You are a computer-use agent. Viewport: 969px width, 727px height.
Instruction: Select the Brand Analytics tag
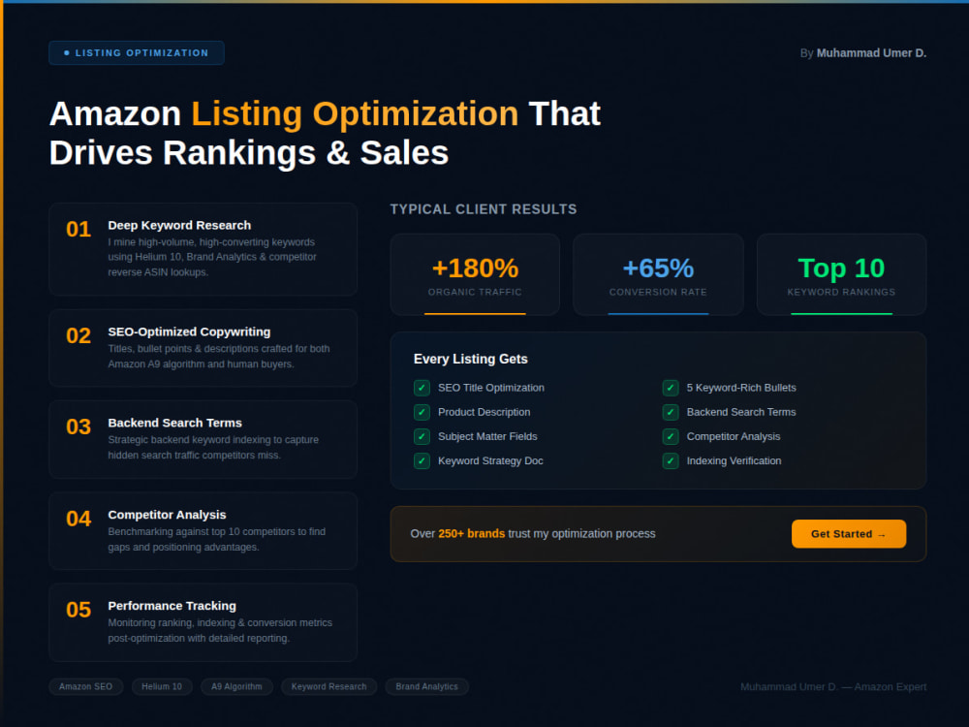pos(427,687)
